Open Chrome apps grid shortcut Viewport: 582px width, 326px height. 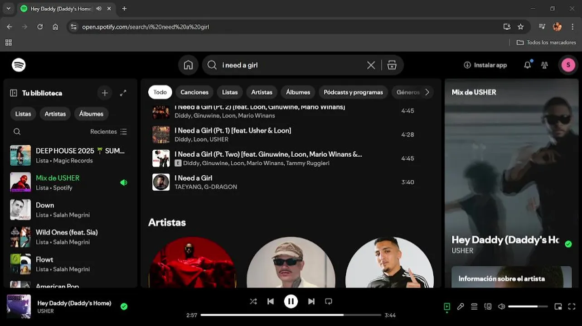pos(8,43)
